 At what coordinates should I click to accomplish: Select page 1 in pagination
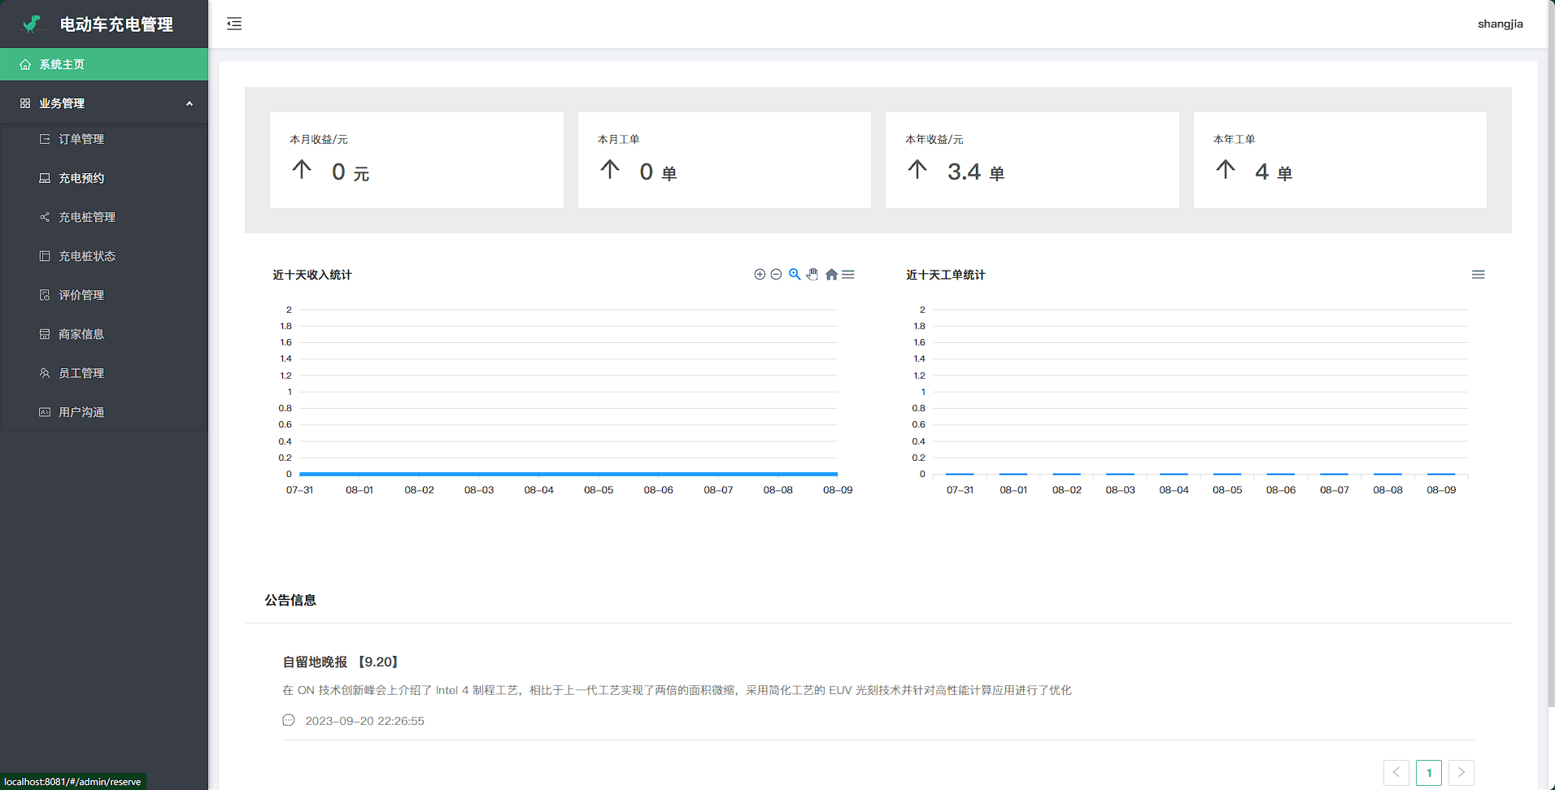[1428, 772]
